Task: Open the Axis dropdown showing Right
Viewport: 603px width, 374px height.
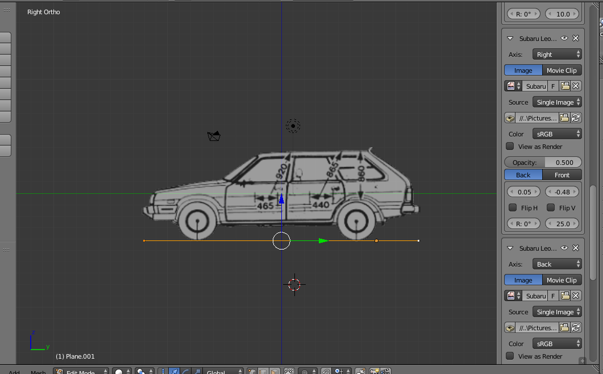Action: [x=557, y=54]
